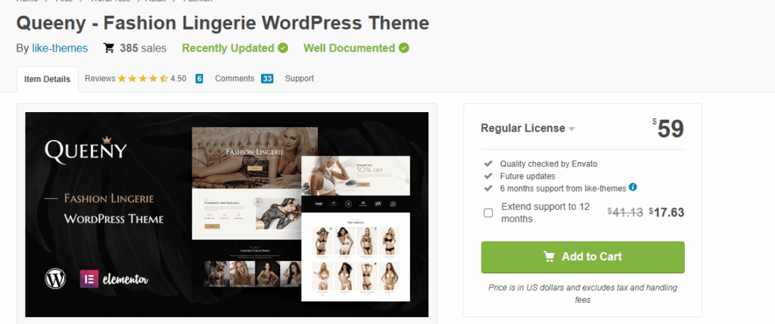The width and height of the screenshot is (775, 324).
Task: Click the Well Documented green checkmark
Action: [x=404, y=48]
